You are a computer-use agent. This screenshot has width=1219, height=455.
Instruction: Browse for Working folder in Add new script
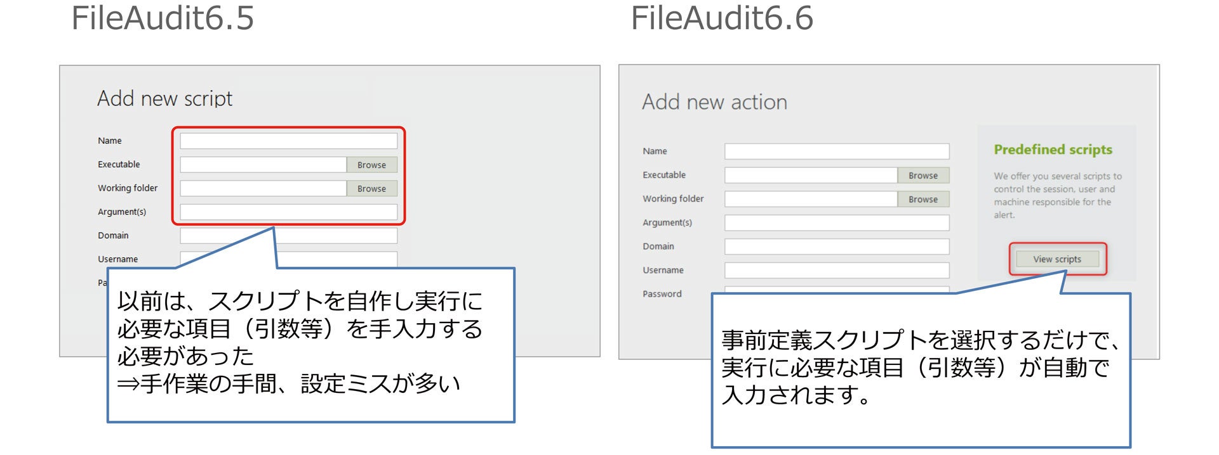click(371, 188)
